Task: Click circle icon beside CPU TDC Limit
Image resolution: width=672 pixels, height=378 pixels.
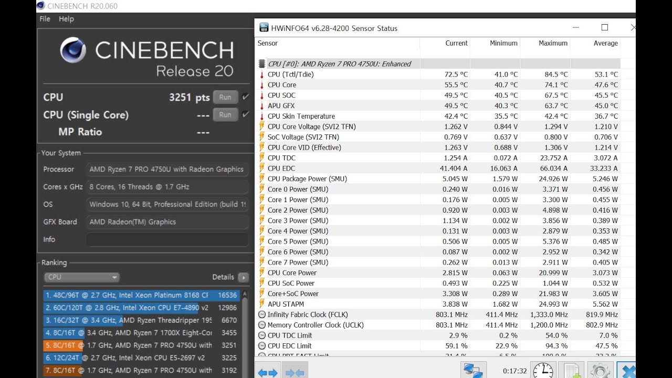Action: (262, 335)
